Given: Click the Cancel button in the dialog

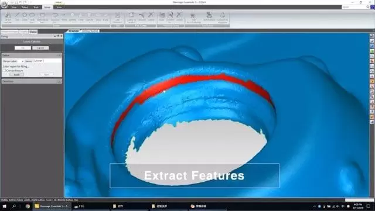Looking at the screenshot, I should (x=40, y=48).
